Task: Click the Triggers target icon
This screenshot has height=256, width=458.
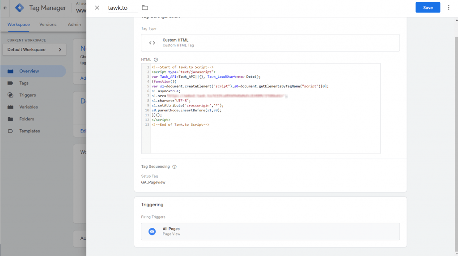Action: (x=11, y=95)
